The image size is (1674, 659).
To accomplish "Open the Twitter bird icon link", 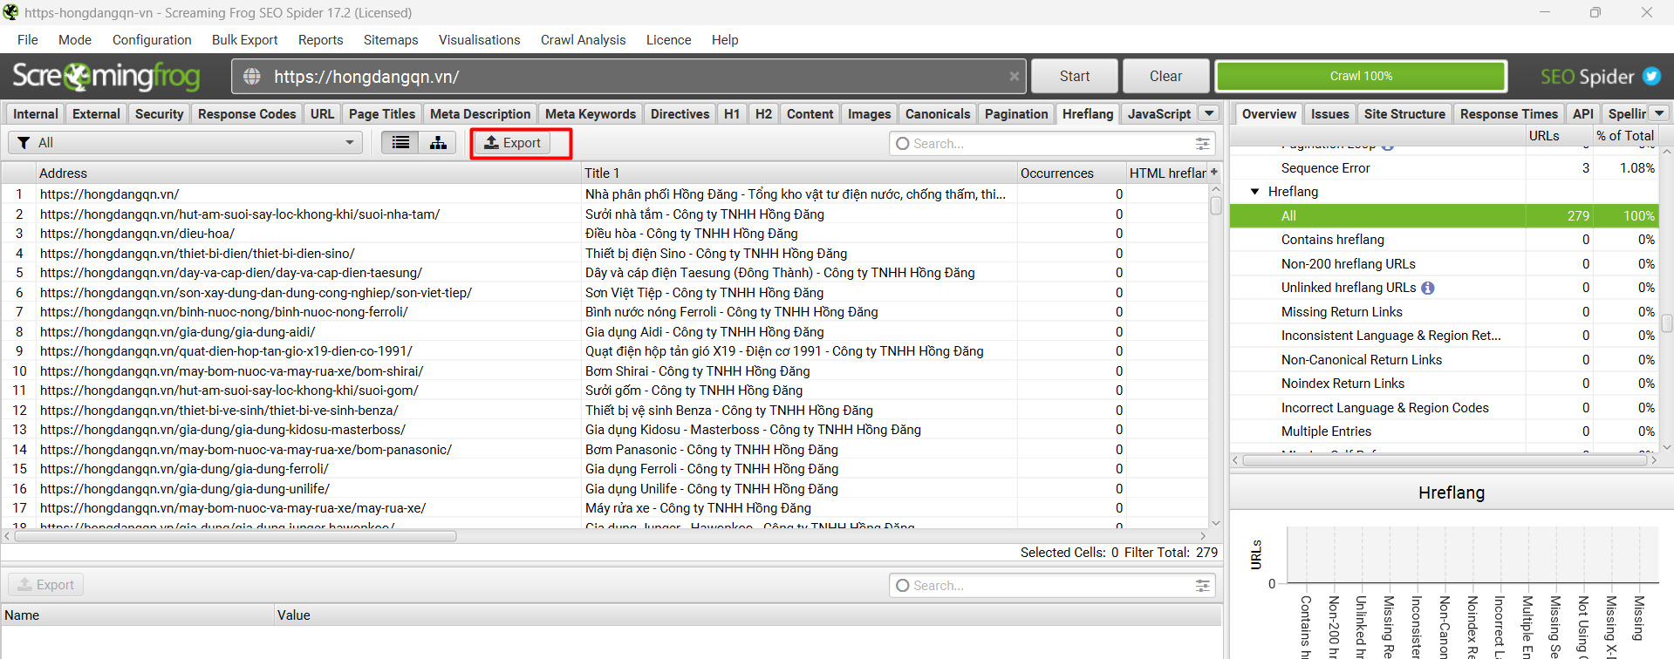I will pyautogui.click(x=1651, y=76).
